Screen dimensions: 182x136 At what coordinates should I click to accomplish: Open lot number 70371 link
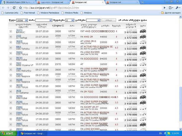pos(19,30)
